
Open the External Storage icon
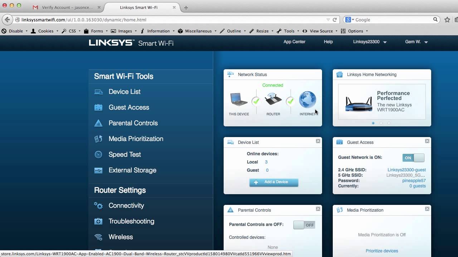point(98,170)
